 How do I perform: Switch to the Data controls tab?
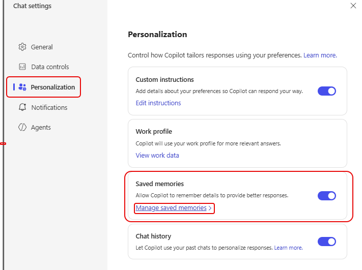(x=50, y=67)
